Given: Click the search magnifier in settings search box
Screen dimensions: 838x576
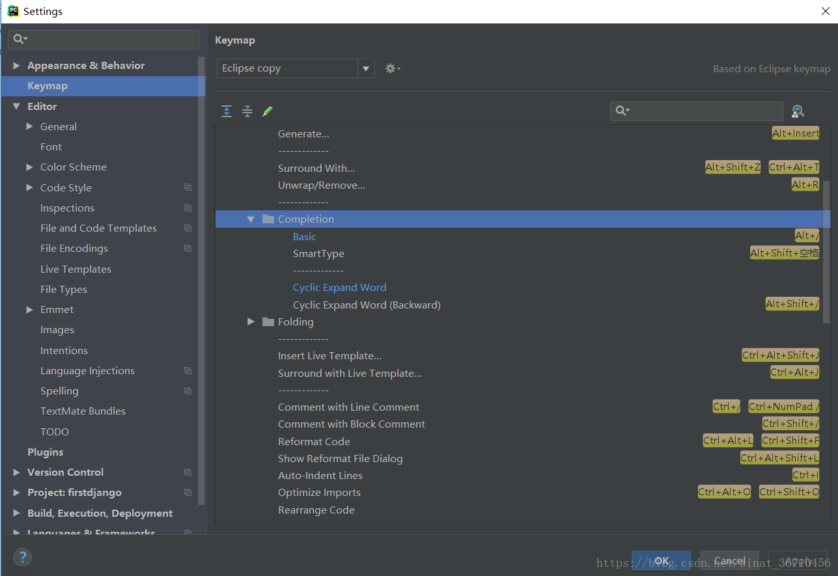Looking at the screenshot, I should point(20,39).
